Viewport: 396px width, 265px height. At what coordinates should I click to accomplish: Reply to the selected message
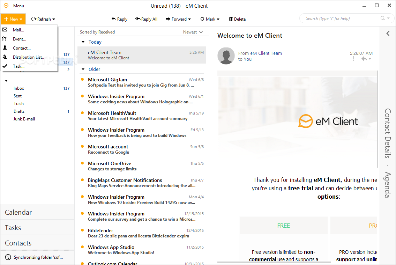119,19
